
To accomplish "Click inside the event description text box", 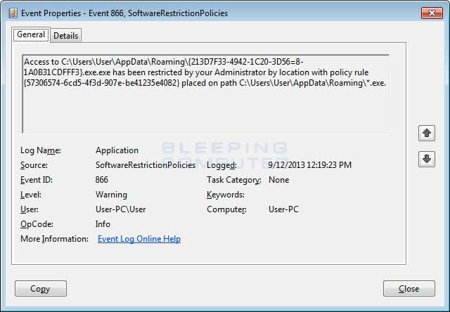I will click(206, 94).
